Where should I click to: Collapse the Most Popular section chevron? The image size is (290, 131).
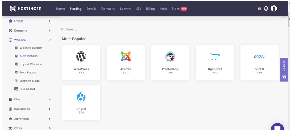tap(280, 39)
